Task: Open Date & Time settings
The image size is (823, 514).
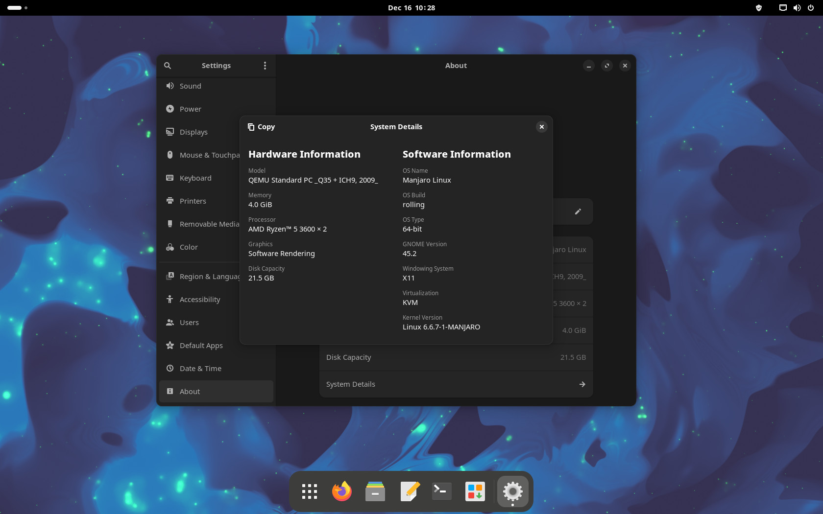Action: tap(216, 369)
